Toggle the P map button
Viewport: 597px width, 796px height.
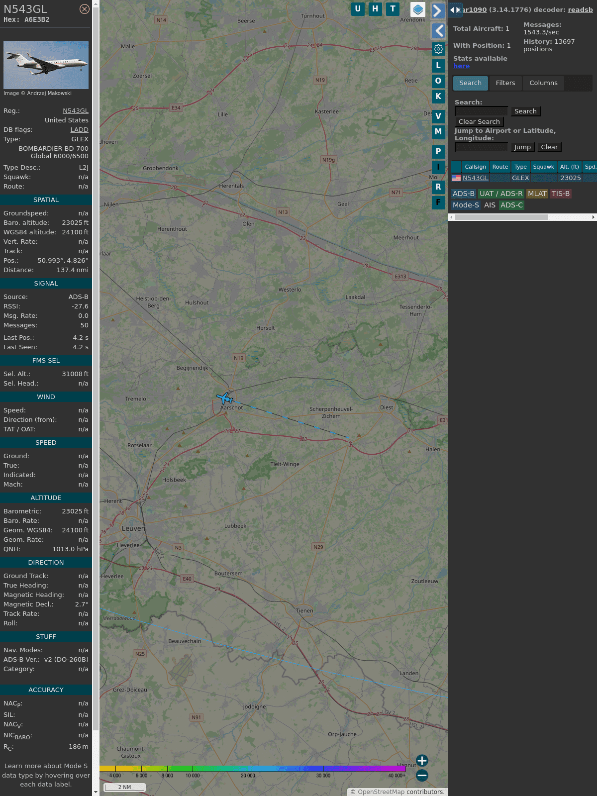[438, 152]
